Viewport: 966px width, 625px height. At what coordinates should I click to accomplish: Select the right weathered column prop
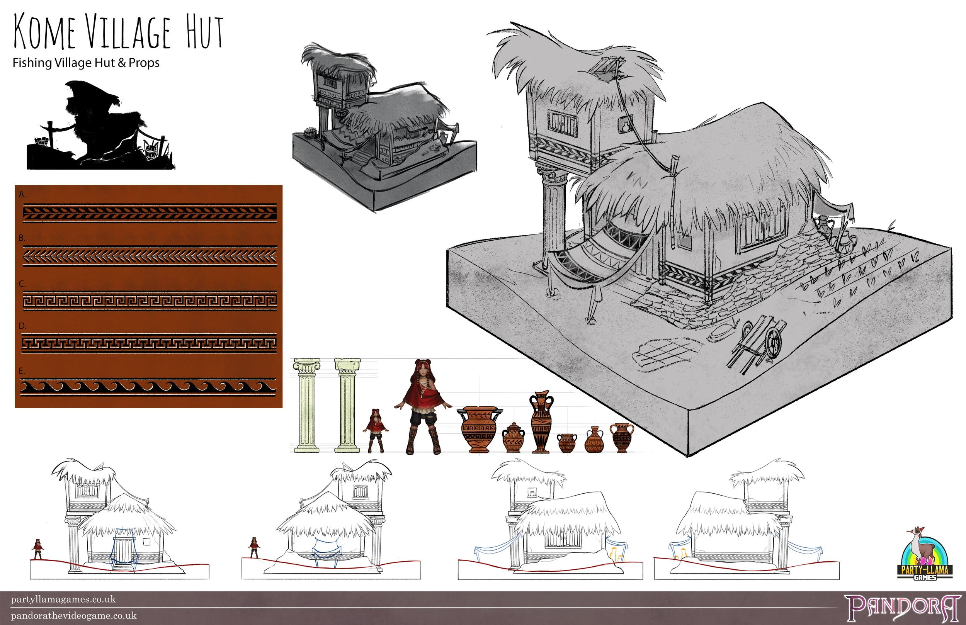tap(347, 405)
